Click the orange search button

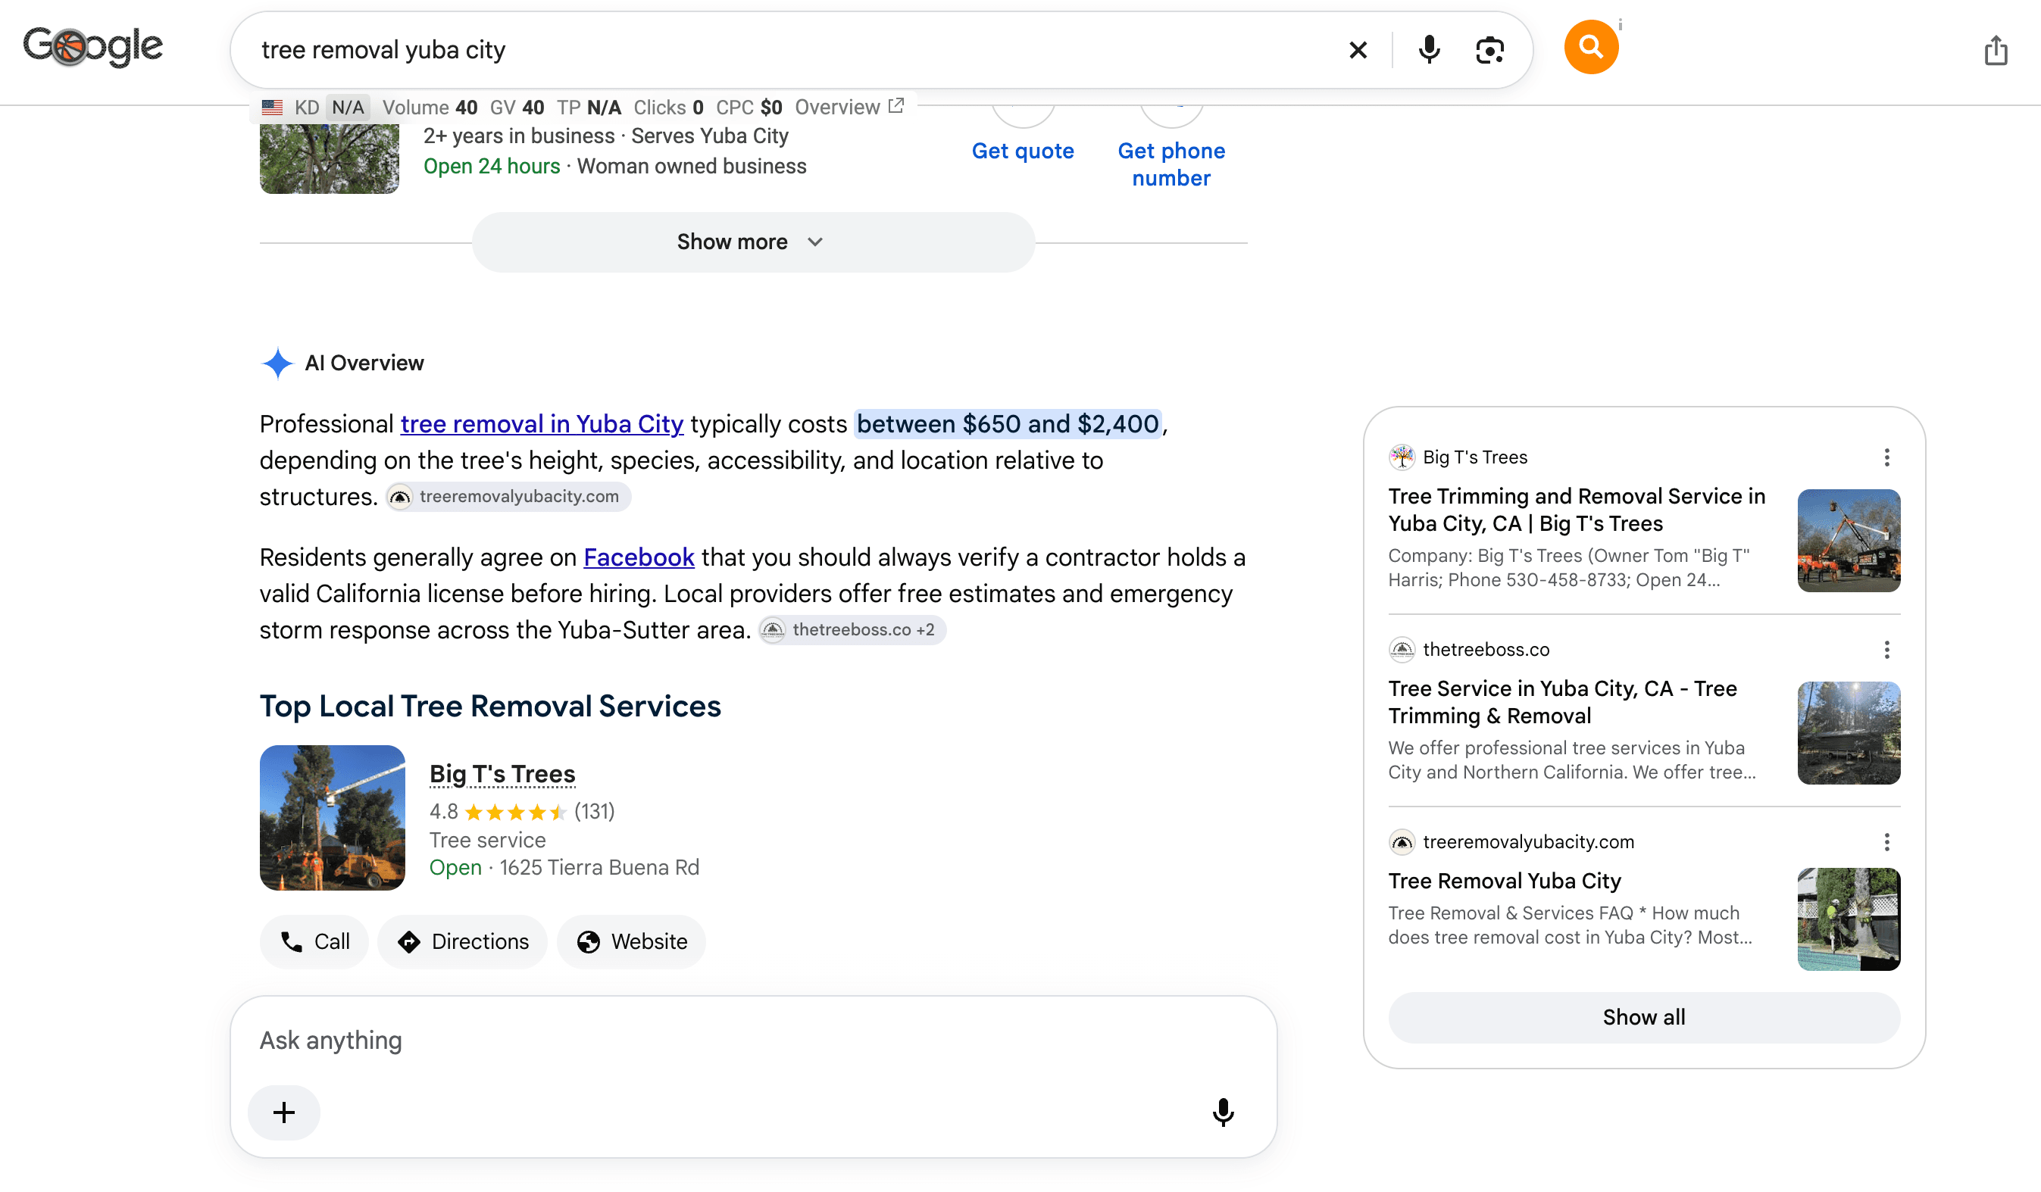point(1591,47)
